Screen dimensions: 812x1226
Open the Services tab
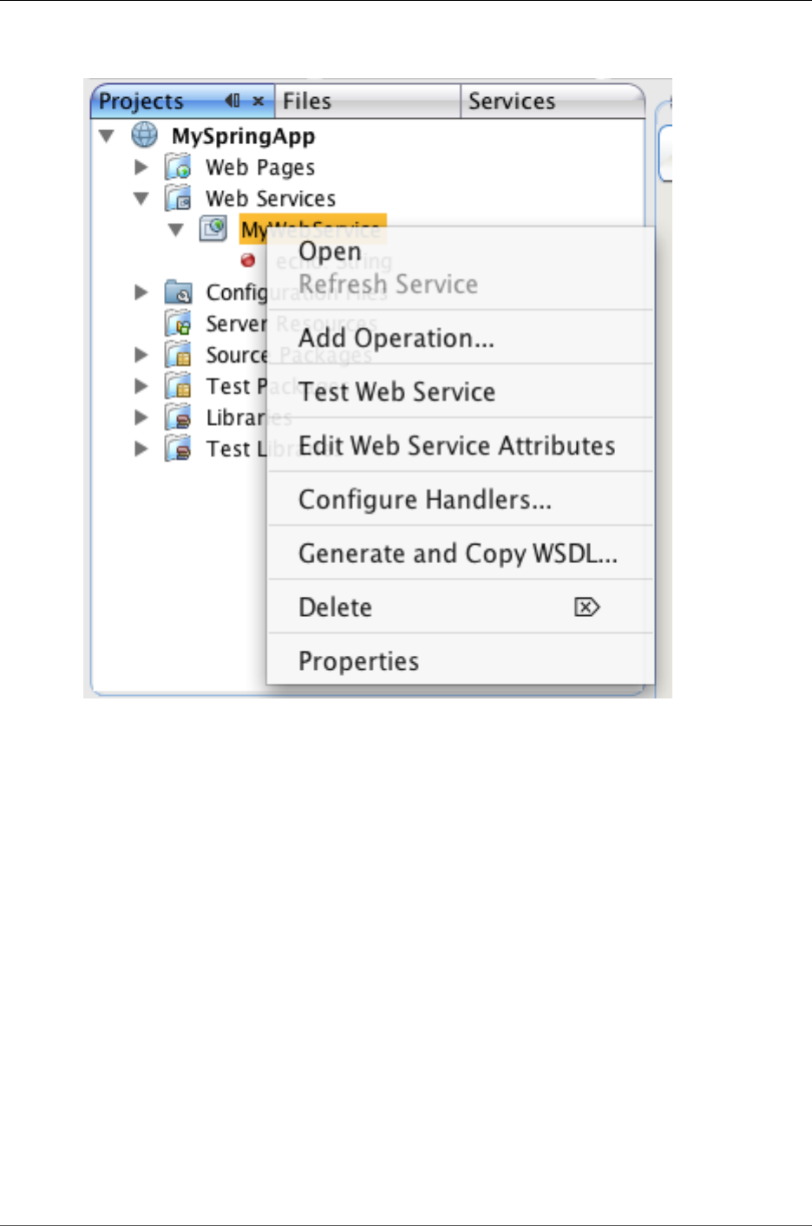click(x=512, y=102)
